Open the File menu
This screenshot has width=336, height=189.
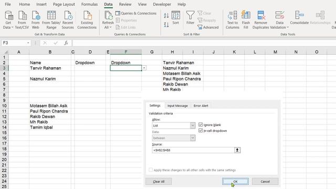coord(8,4)
